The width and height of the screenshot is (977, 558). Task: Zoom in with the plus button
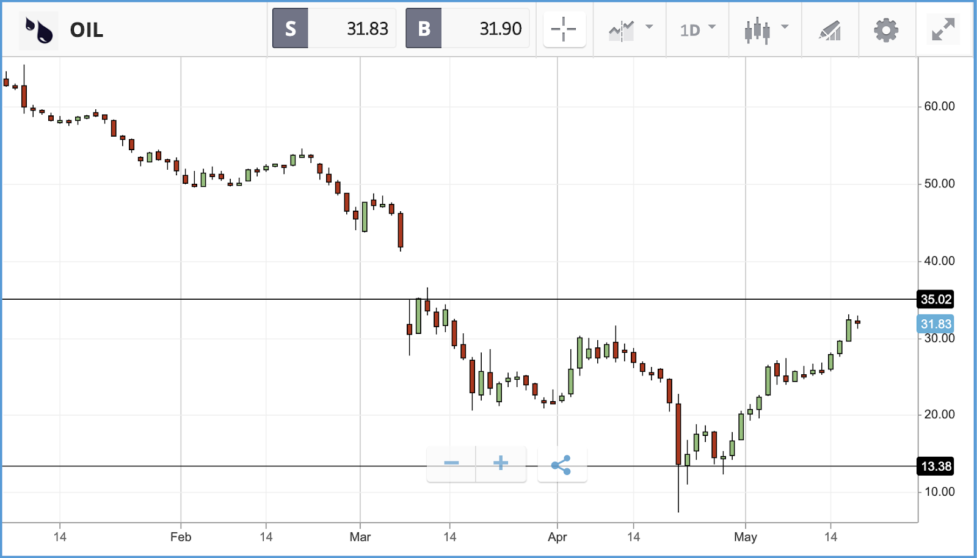[501, 463]
